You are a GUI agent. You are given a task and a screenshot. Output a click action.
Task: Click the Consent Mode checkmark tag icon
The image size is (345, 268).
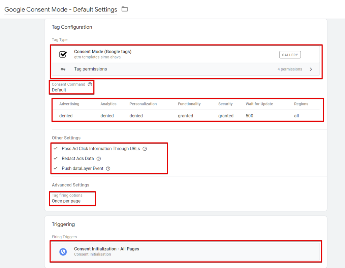[x=63, y=54]
